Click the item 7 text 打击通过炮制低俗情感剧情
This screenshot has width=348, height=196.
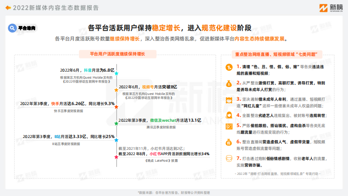pyautogui.click(x=282, y=162)
